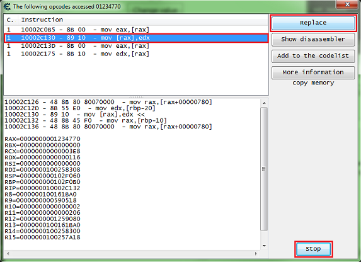Select instruction at 10002C0B5 mov eax,[rax]
Screen dimensions: 361x262
coord(136,30)
